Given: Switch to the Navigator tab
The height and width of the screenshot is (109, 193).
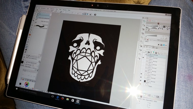Looking at the screenshot, I should [153, 21].
